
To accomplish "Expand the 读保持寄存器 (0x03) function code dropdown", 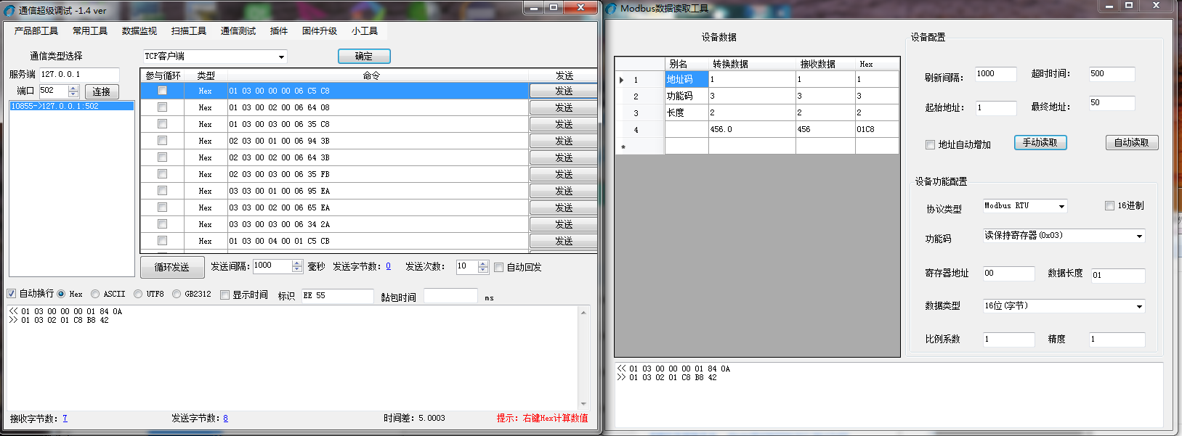I will pyautogui.click(x=1139, y=236).
